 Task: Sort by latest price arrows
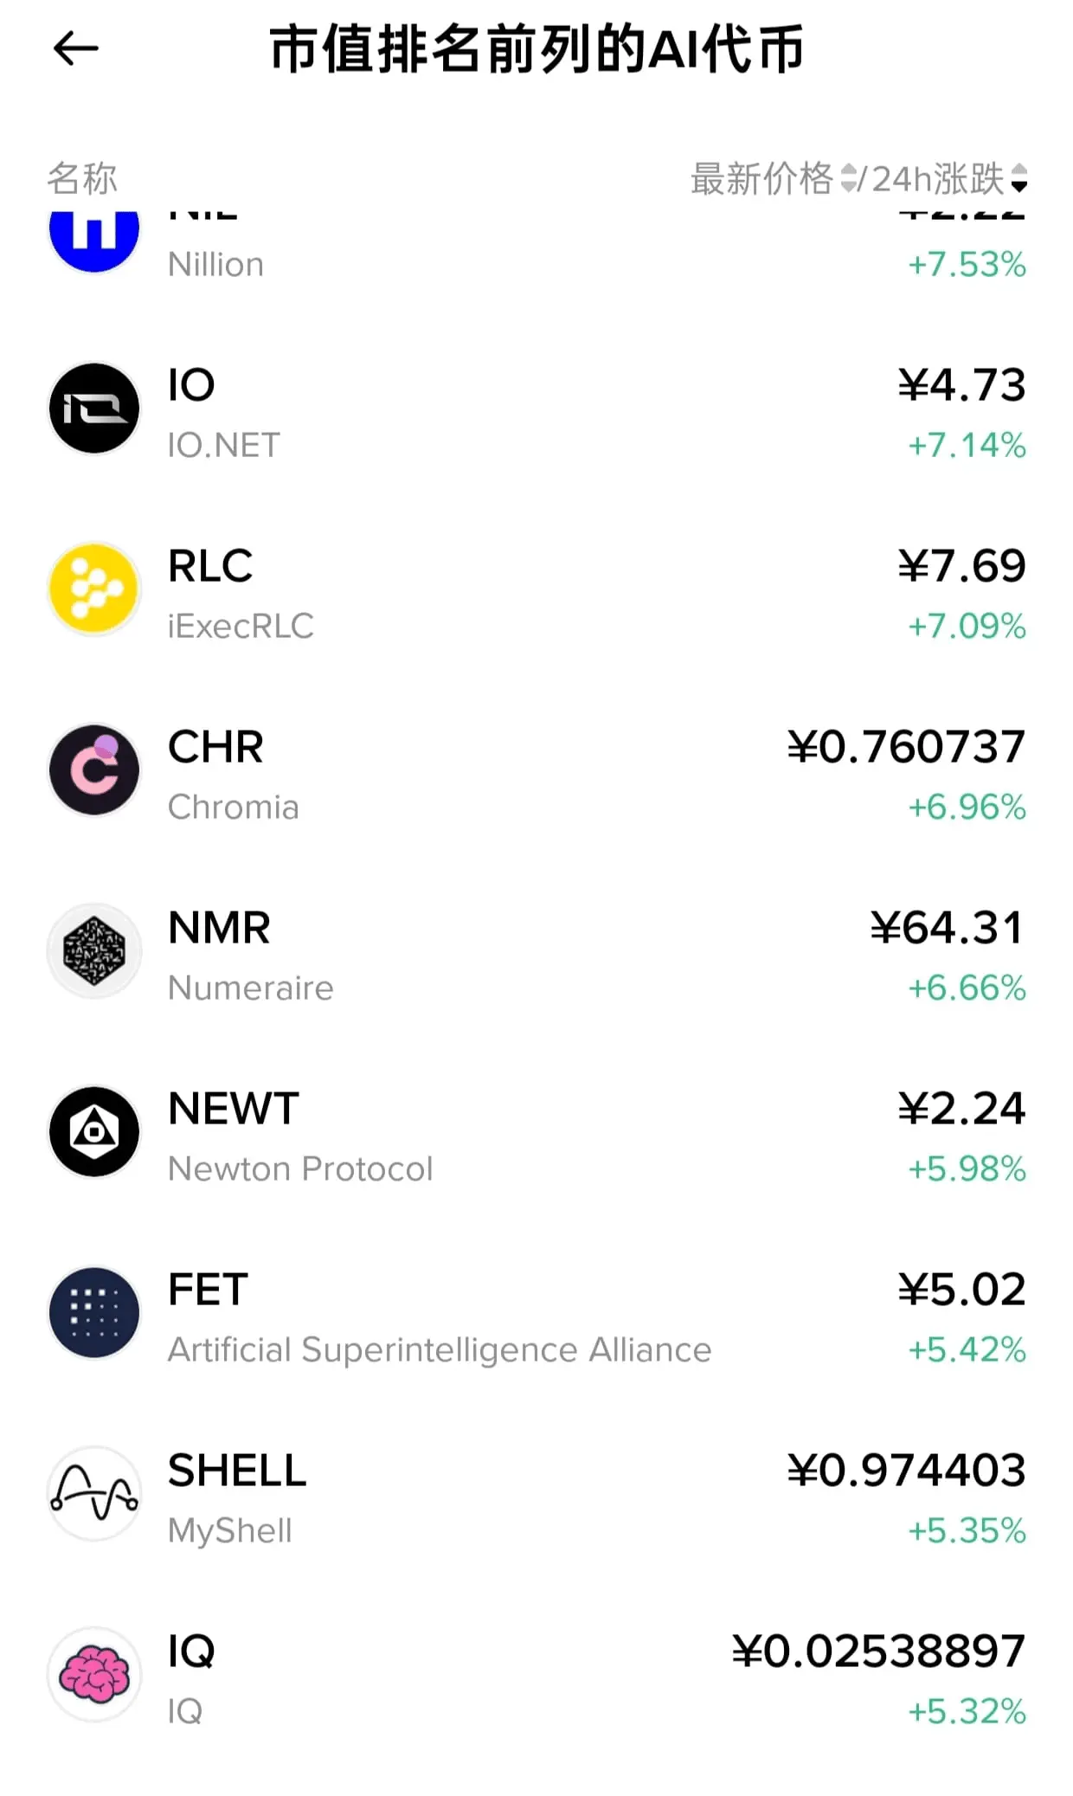[x=849, y=178]
